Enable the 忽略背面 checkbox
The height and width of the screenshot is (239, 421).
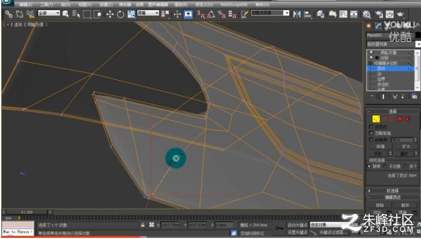point(372,133)
